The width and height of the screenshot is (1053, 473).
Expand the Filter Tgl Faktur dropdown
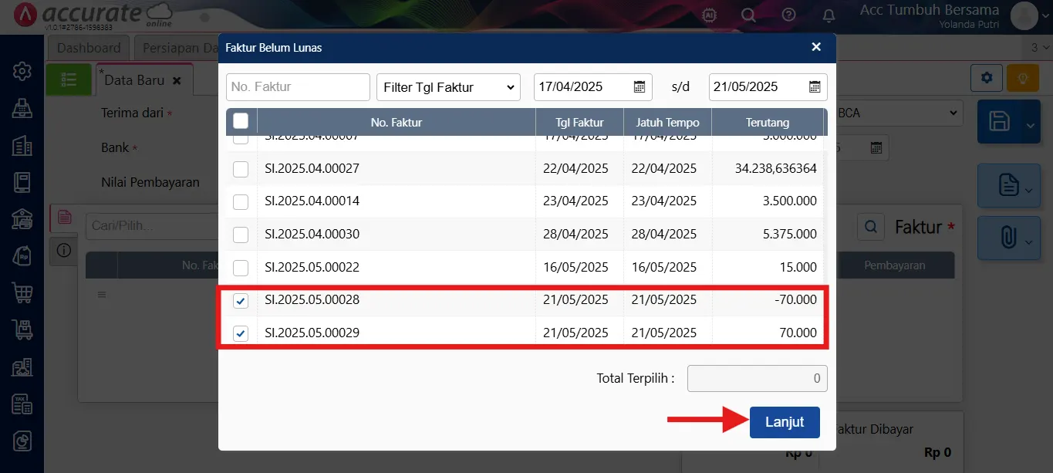point(448,87)
